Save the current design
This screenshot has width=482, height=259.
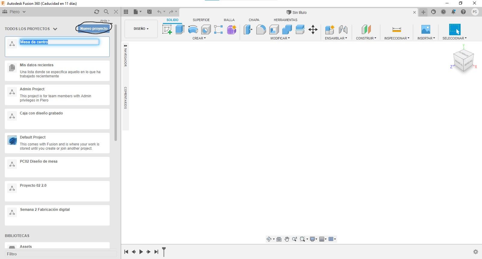point(149,12)
